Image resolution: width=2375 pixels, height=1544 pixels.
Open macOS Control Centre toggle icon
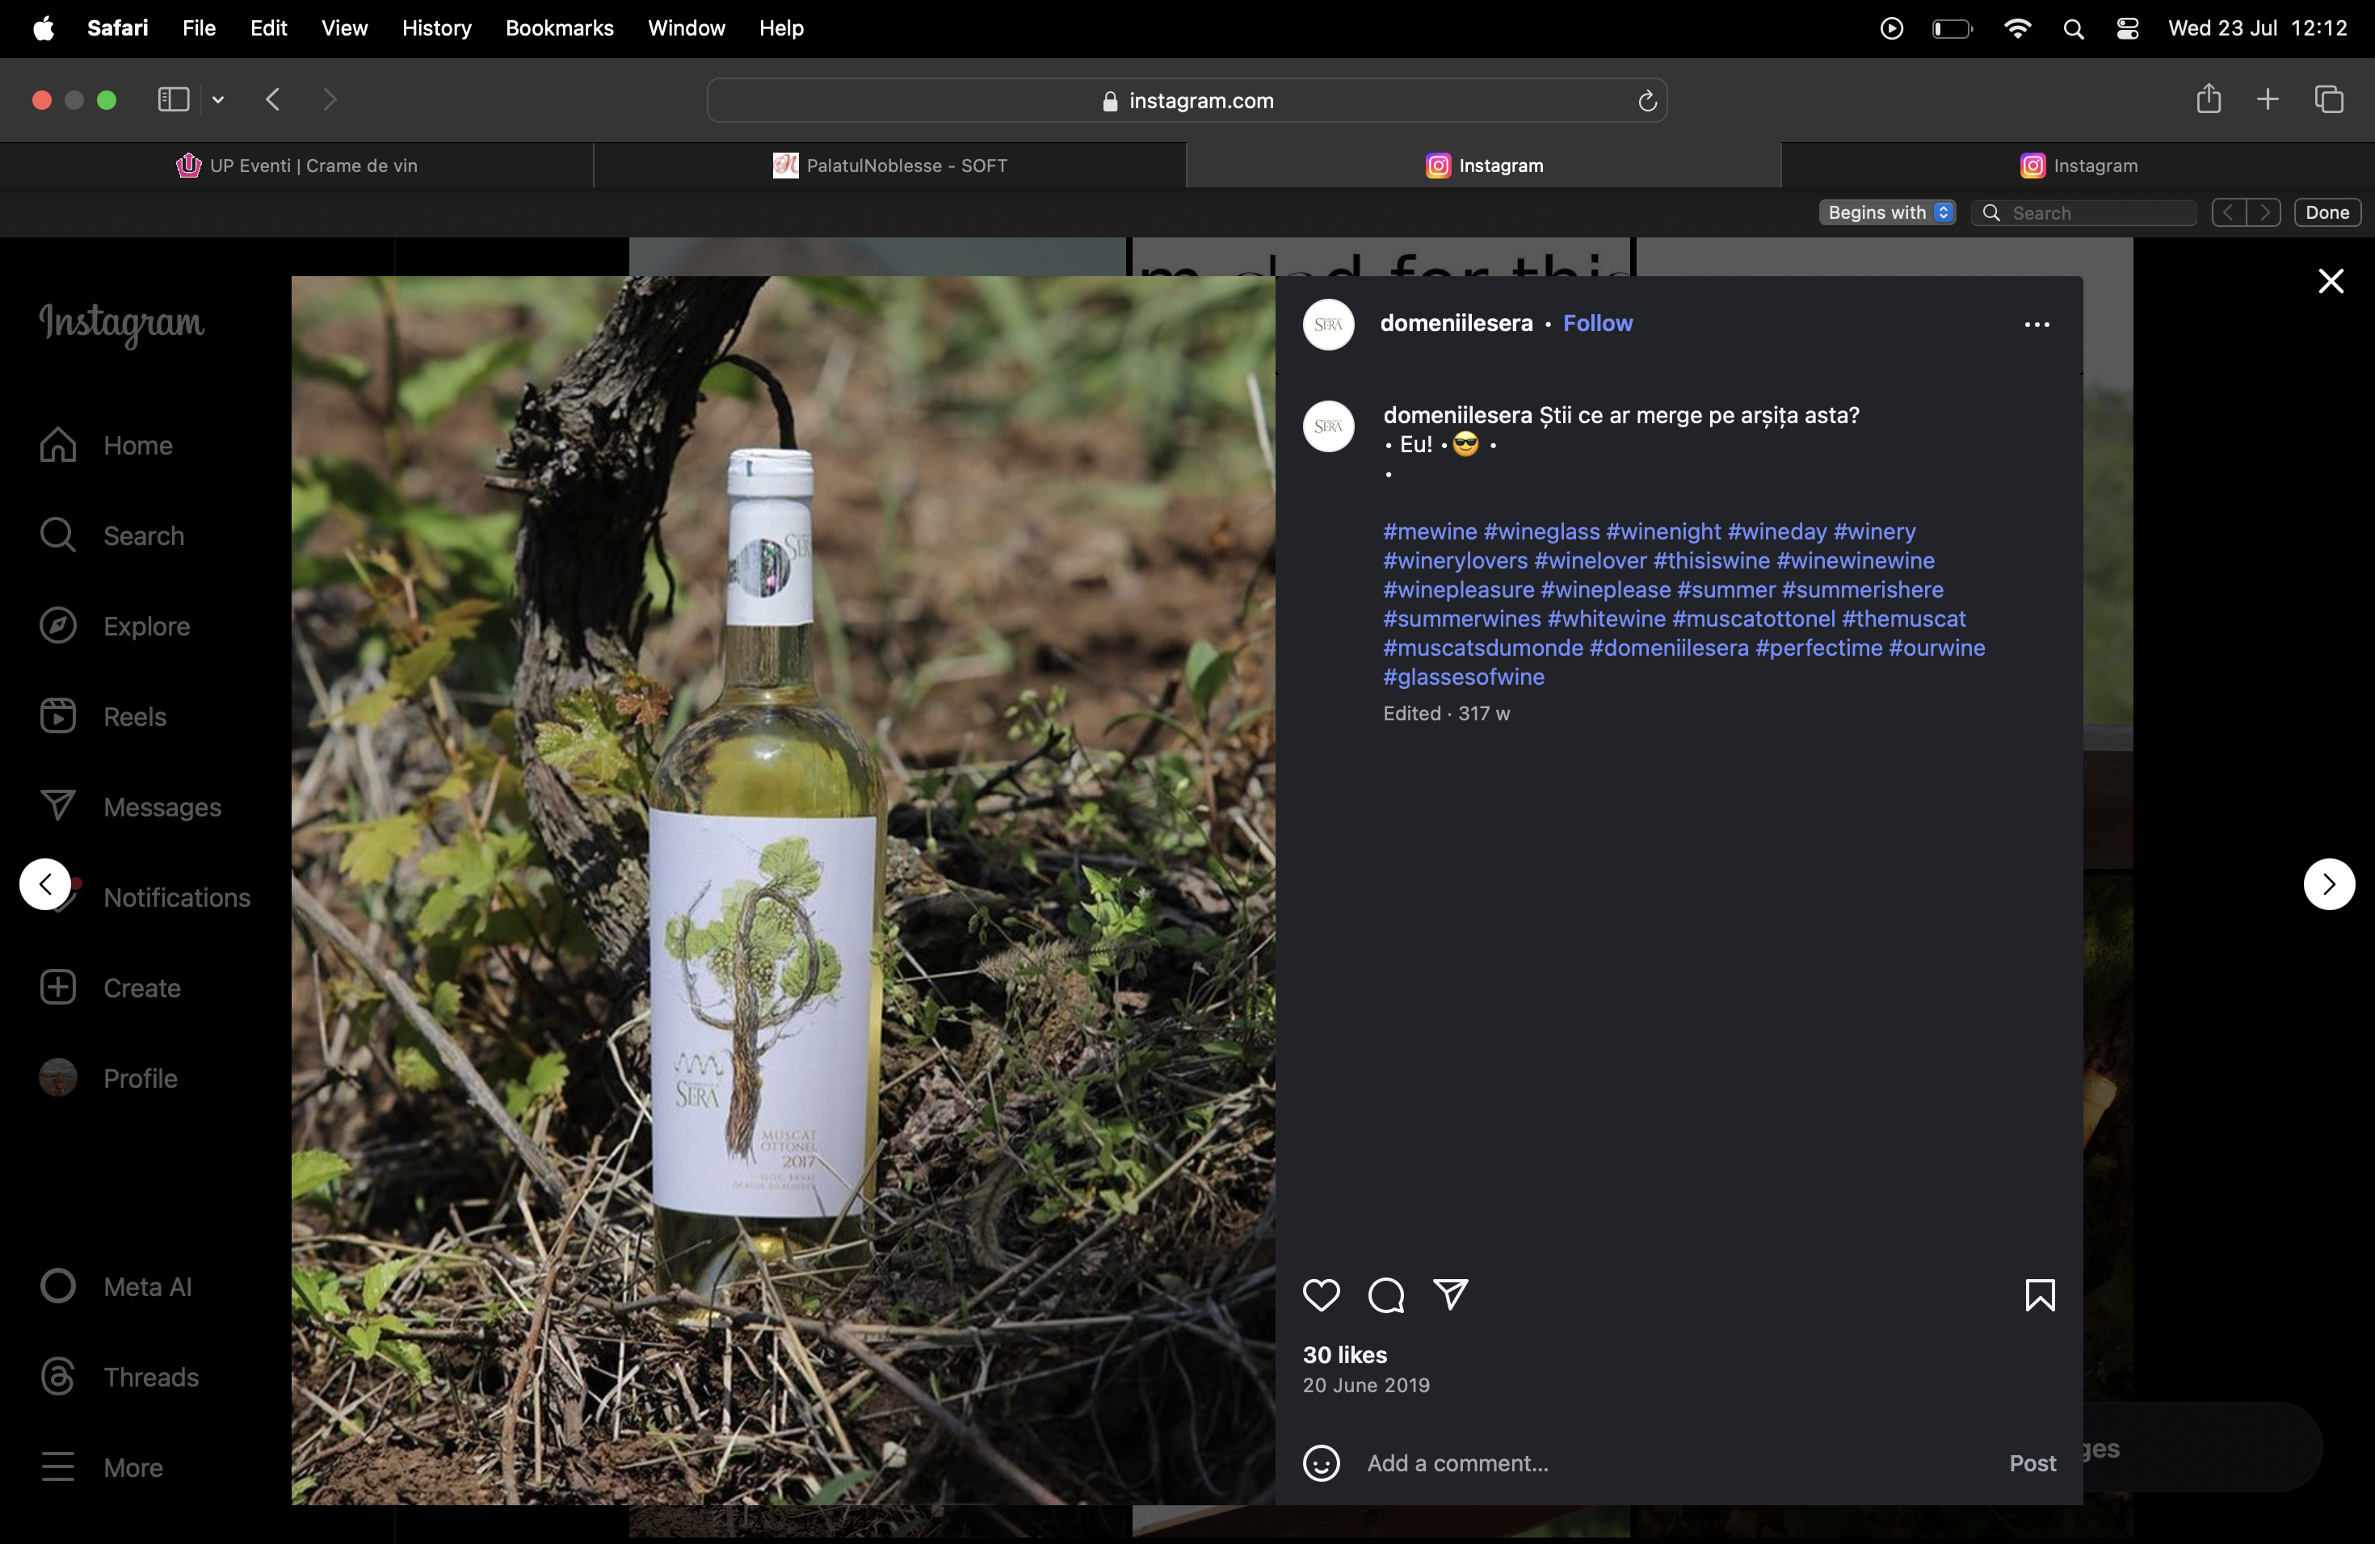2126,29
